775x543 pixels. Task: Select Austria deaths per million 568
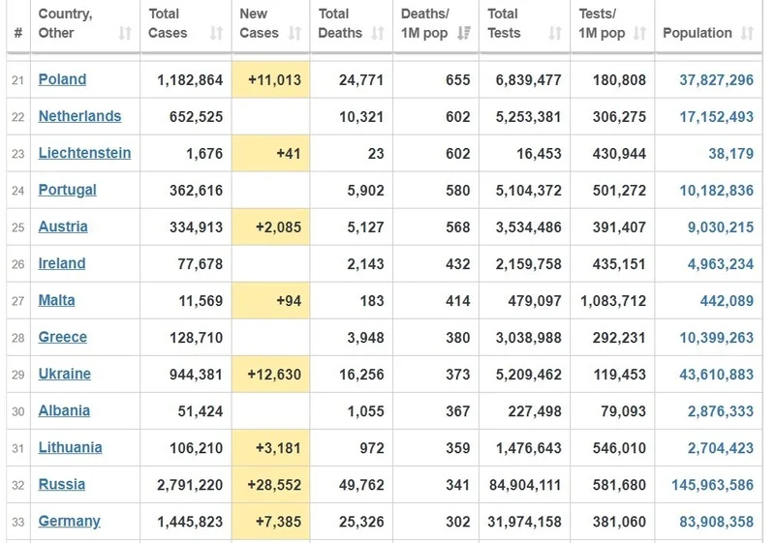(x=457, y=227)
